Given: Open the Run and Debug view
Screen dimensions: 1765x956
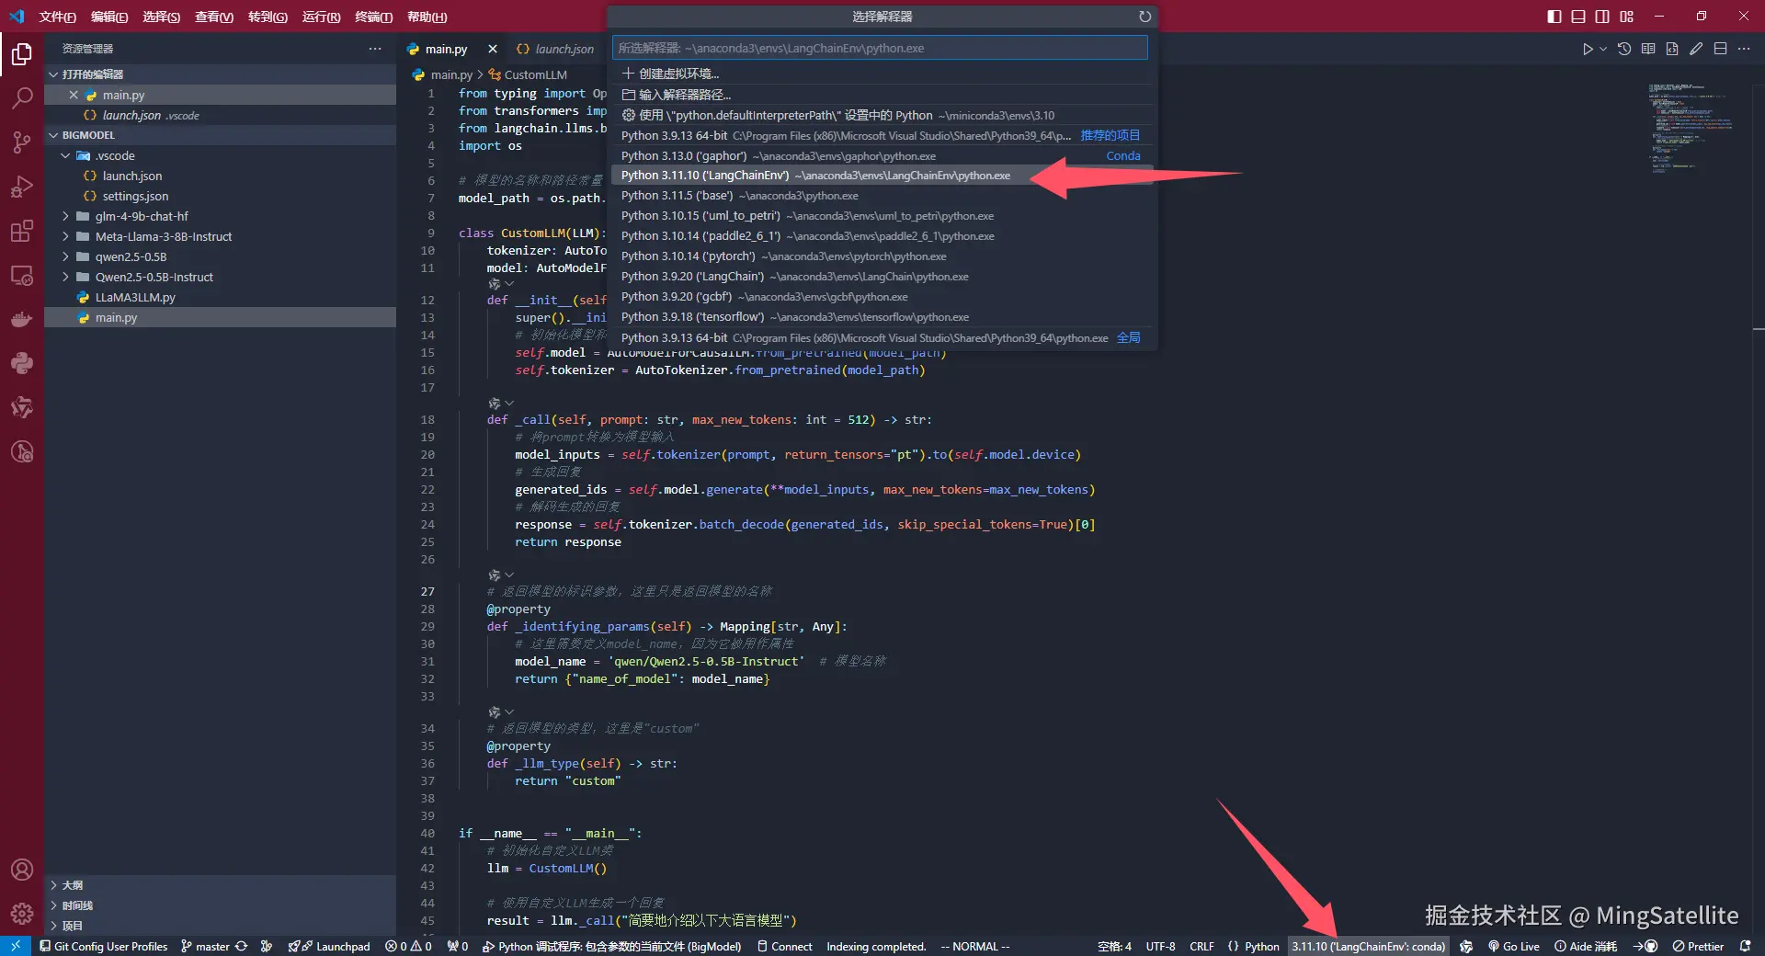Looking at the screenshot, I should 22,187.
